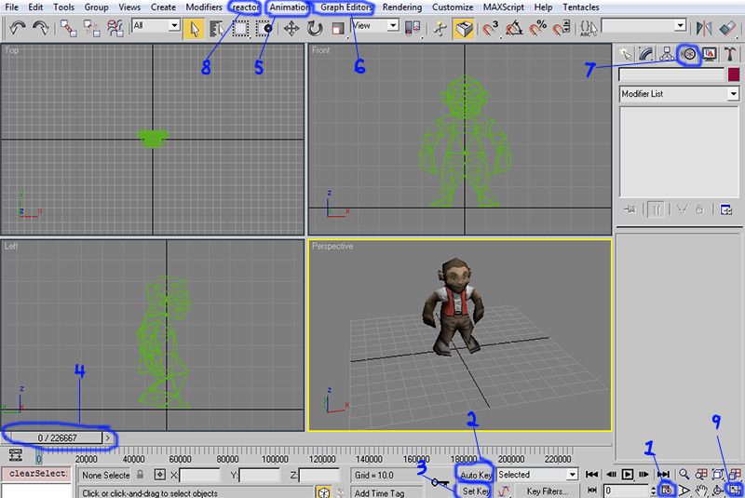Image resolution: width=745 pixels, height=498 pixels.
Task: Click the time slider right arrow
Action: coord(108,437)
